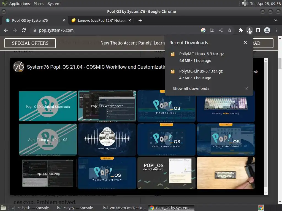This screenshot has height=211, width=282.
Task: Click the external-link icon beside Show all downloads
Action: [x=246, y=88]
